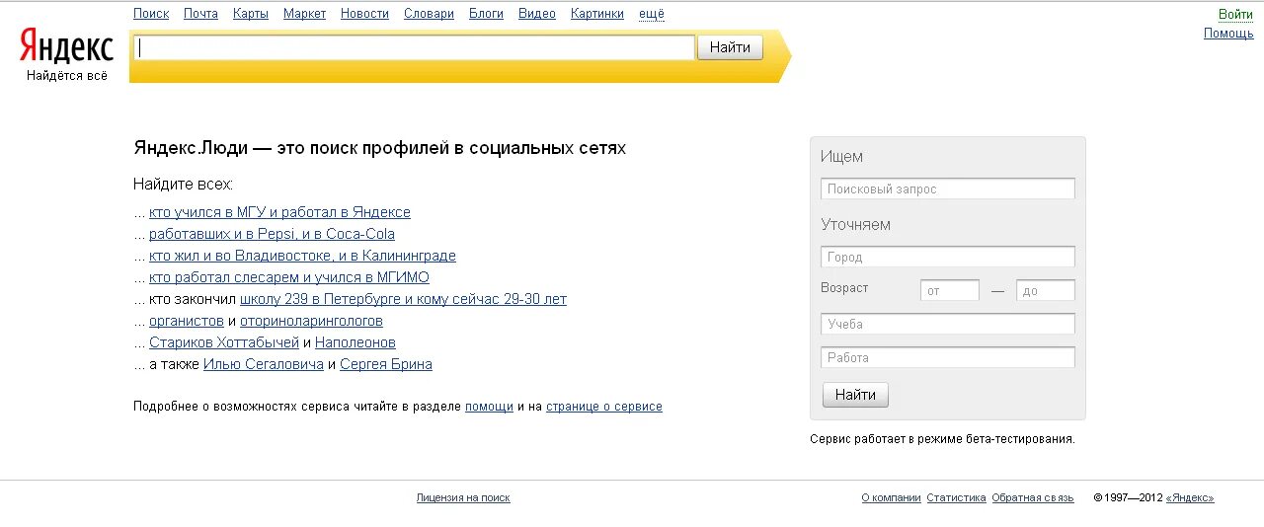
Task: Open the Наполеонов link
Action: (x=355, y=342)
